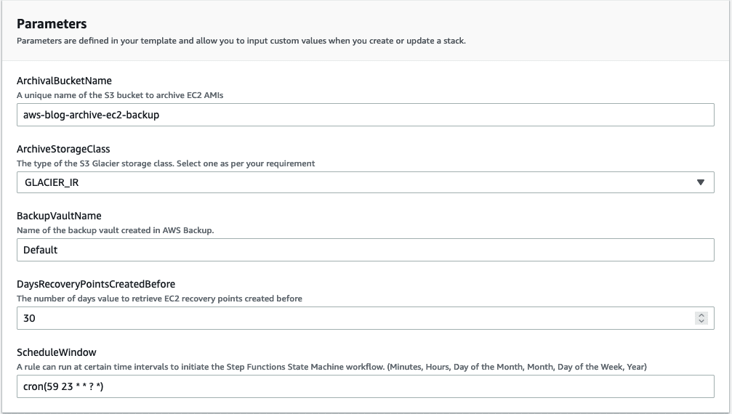732x414 pixels.
Task: Click the text 'Name of the backup vault created'
Action: [116, 230]
